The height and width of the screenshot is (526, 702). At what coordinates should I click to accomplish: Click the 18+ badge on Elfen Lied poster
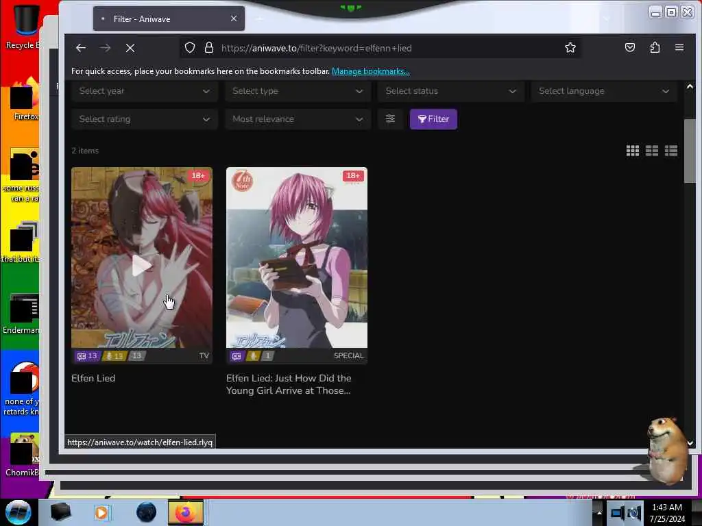pyautogui.click(x=198, y=176)
